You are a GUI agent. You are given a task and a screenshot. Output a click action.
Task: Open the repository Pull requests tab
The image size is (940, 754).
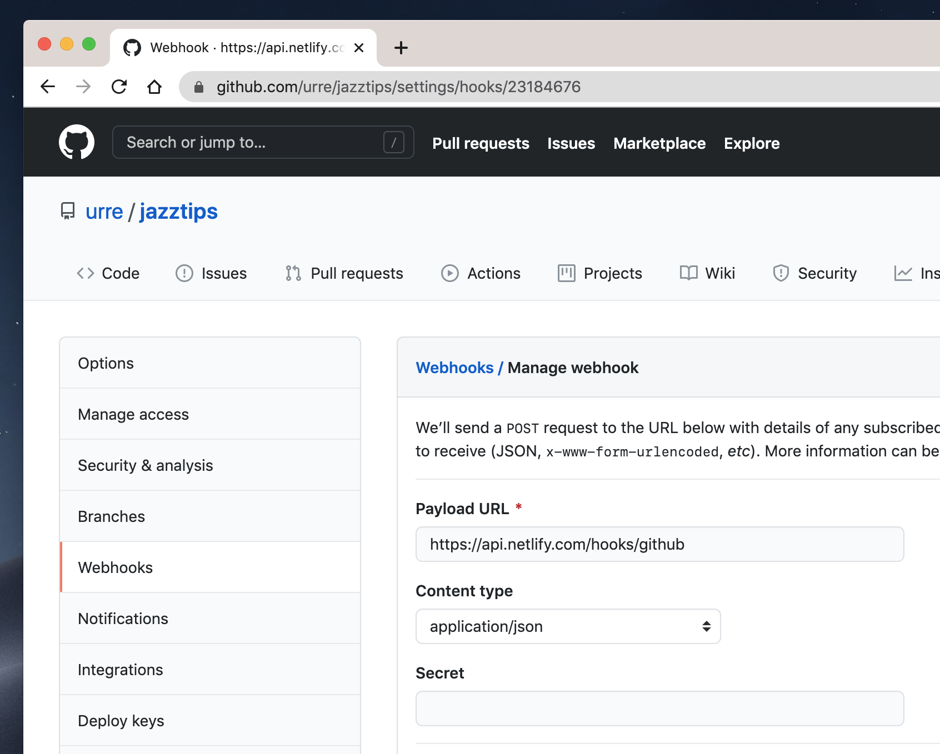(x=344, y=273)
